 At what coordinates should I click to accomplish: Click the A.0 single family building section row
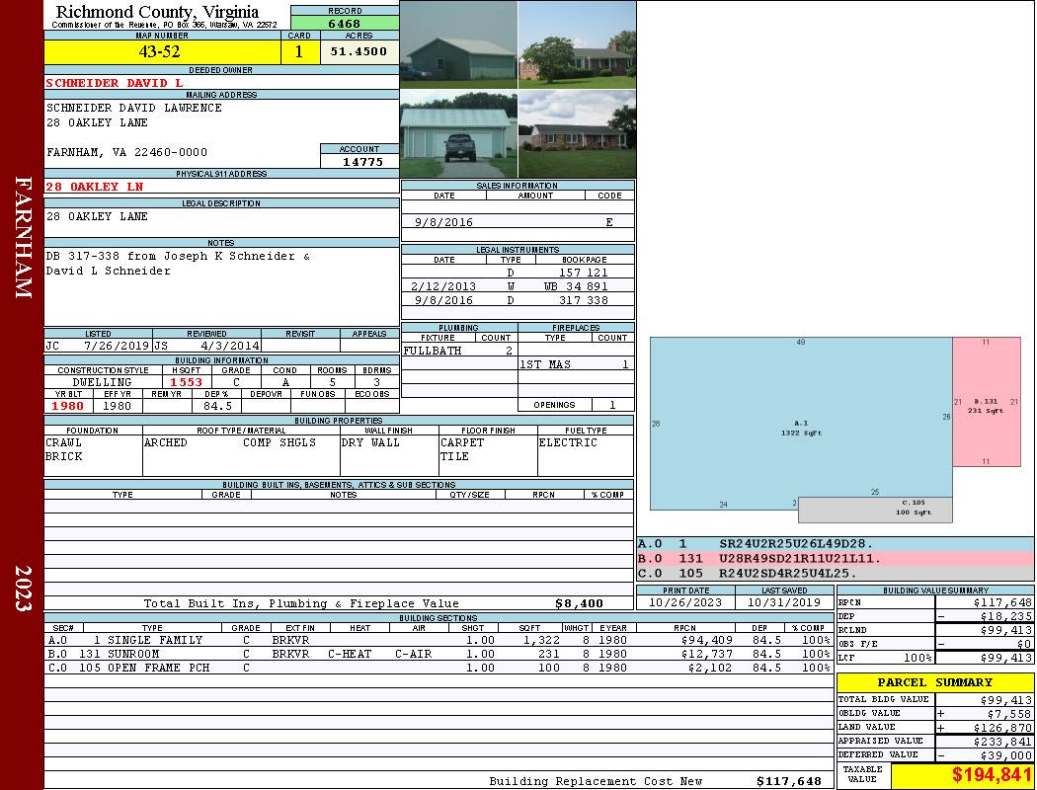[437, 640]
